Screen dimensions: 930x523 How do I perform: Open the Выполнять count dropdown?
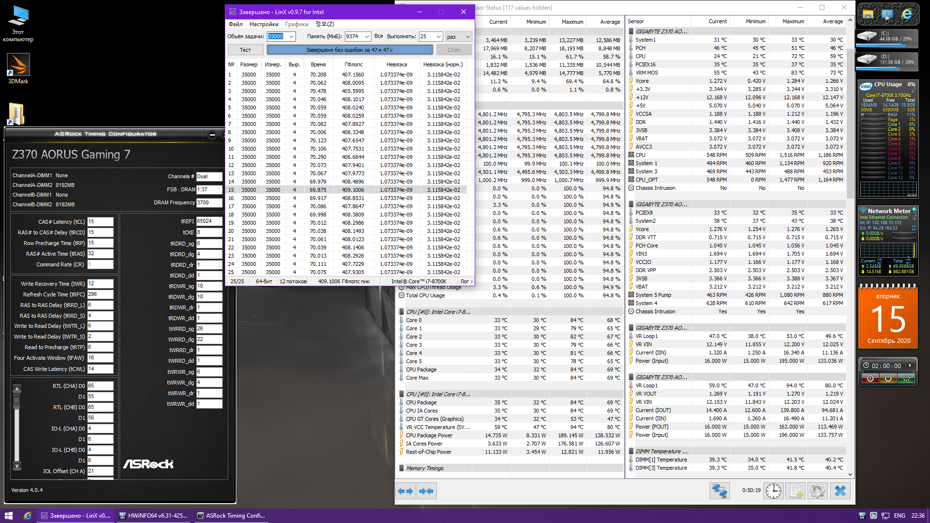(438, 36)
